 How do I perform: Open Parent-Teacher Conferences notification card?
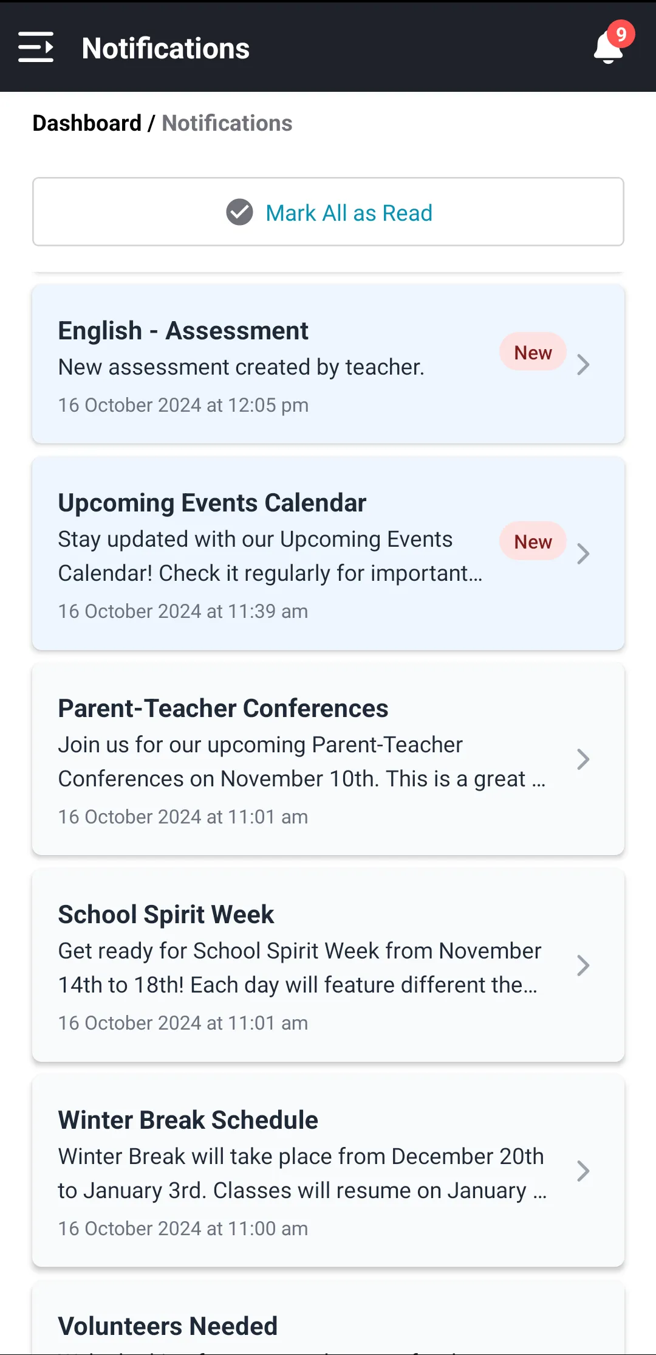point(328,760)
